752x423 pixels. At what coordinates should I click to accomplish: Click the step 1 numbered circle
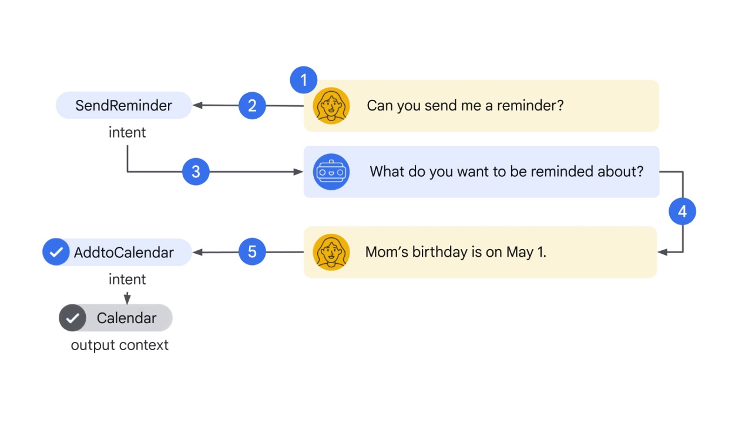304,80
